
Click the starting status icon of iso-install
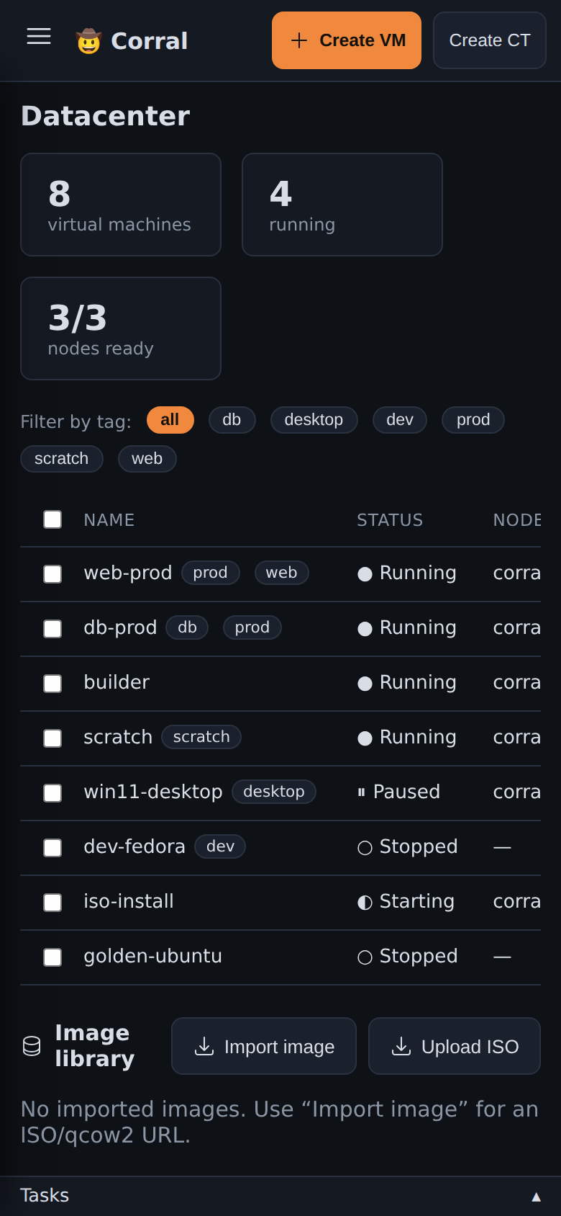[x=365, y=902]
